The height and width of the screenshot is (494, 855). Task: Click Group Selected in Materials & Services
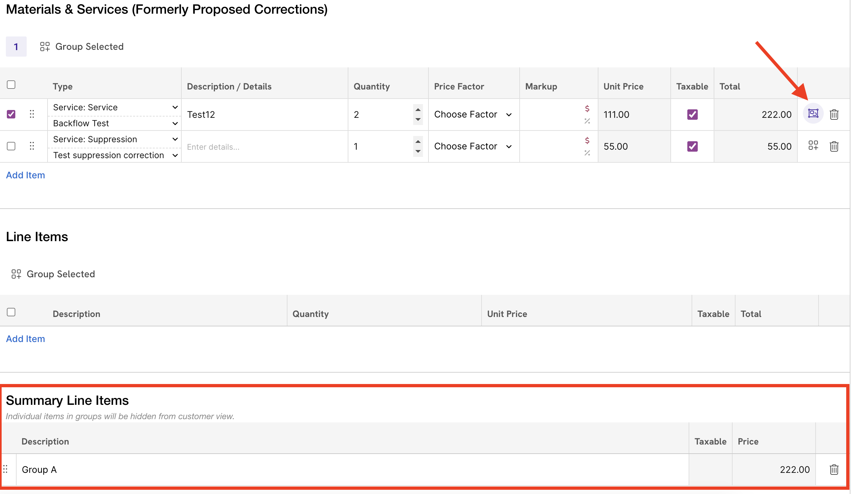(82, 47)
